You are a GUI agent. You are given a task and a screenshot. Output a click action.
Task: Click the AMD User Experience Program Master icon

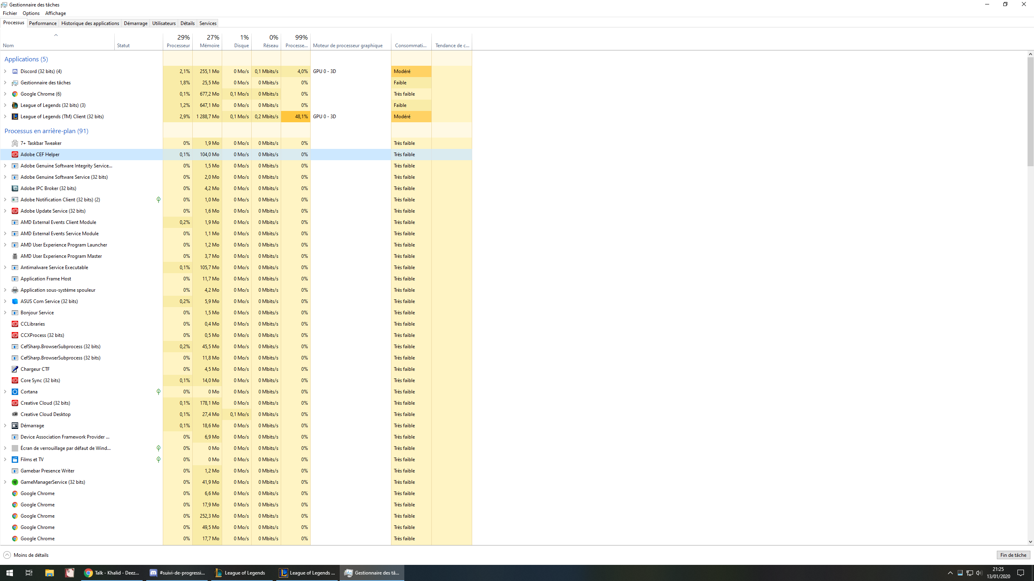[x=15, y=256]
